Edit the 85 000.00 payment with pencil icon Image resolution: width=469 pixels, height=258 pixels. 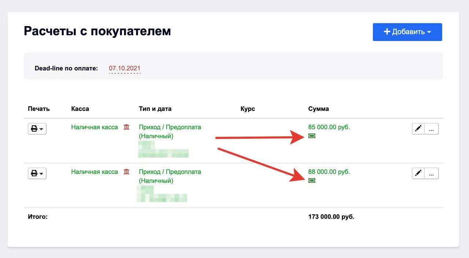click(418, 129)
